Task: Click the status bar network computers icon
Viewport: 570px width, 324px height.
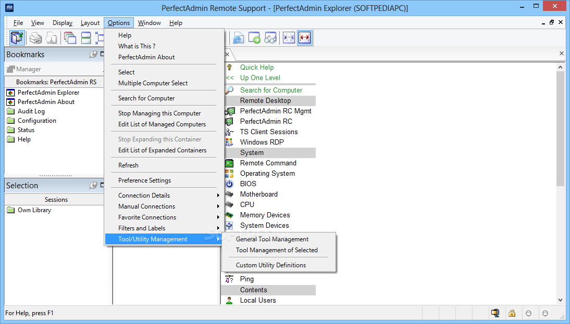Action: tap(495, 313)
